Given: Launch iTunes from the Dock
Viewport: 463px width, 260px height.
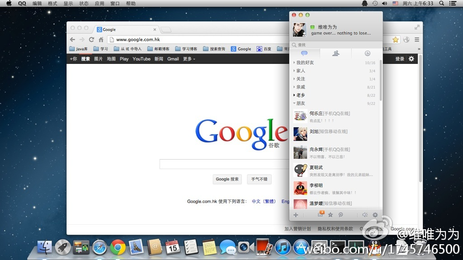Looking at the screenshot, I should click(x=282, y=247).
